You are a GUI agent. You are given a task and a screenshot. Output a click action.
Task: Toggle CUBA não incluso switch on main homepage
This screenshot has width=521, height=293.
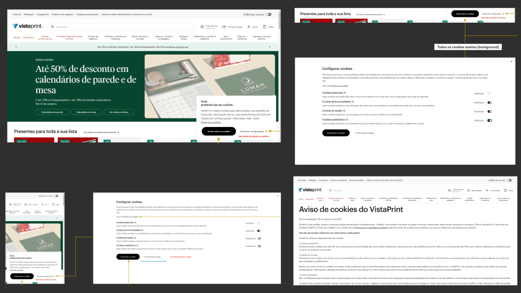point(269,15)
